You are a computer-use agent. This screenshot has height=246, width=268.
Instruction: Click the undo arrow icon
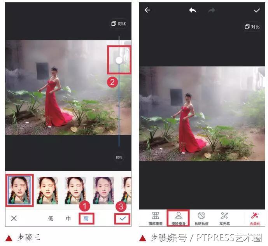[x=193, y=10]
